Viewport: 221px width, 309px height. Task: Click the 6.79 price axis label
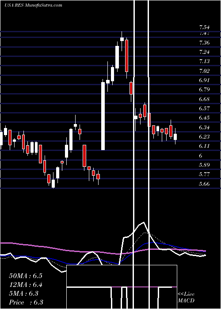(204, 90)
